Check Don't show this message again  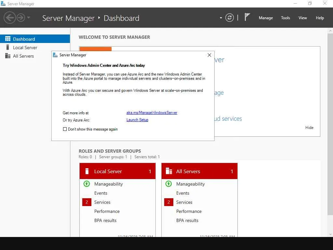coord(65,129)
